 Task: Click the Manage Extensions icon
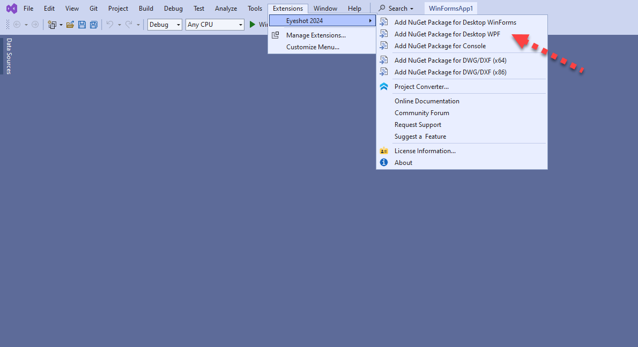click(x=276, y=35)
